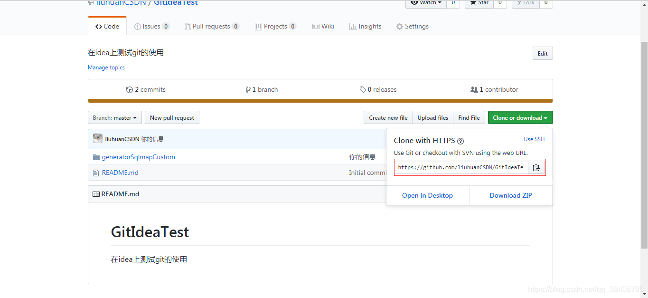648x298 pixels.
Task: Click the GitIdeaTest README heading
Action: click(150, 232)
